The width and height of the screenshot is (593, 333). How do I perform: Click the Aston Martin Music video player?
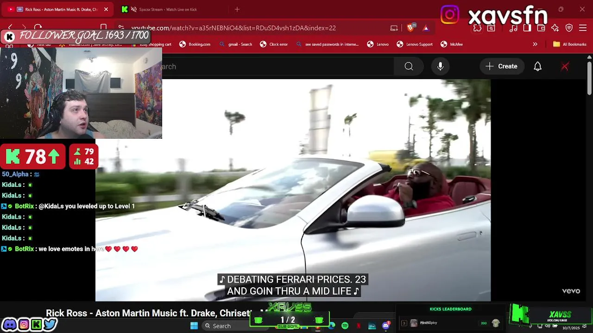pos(293,190)
